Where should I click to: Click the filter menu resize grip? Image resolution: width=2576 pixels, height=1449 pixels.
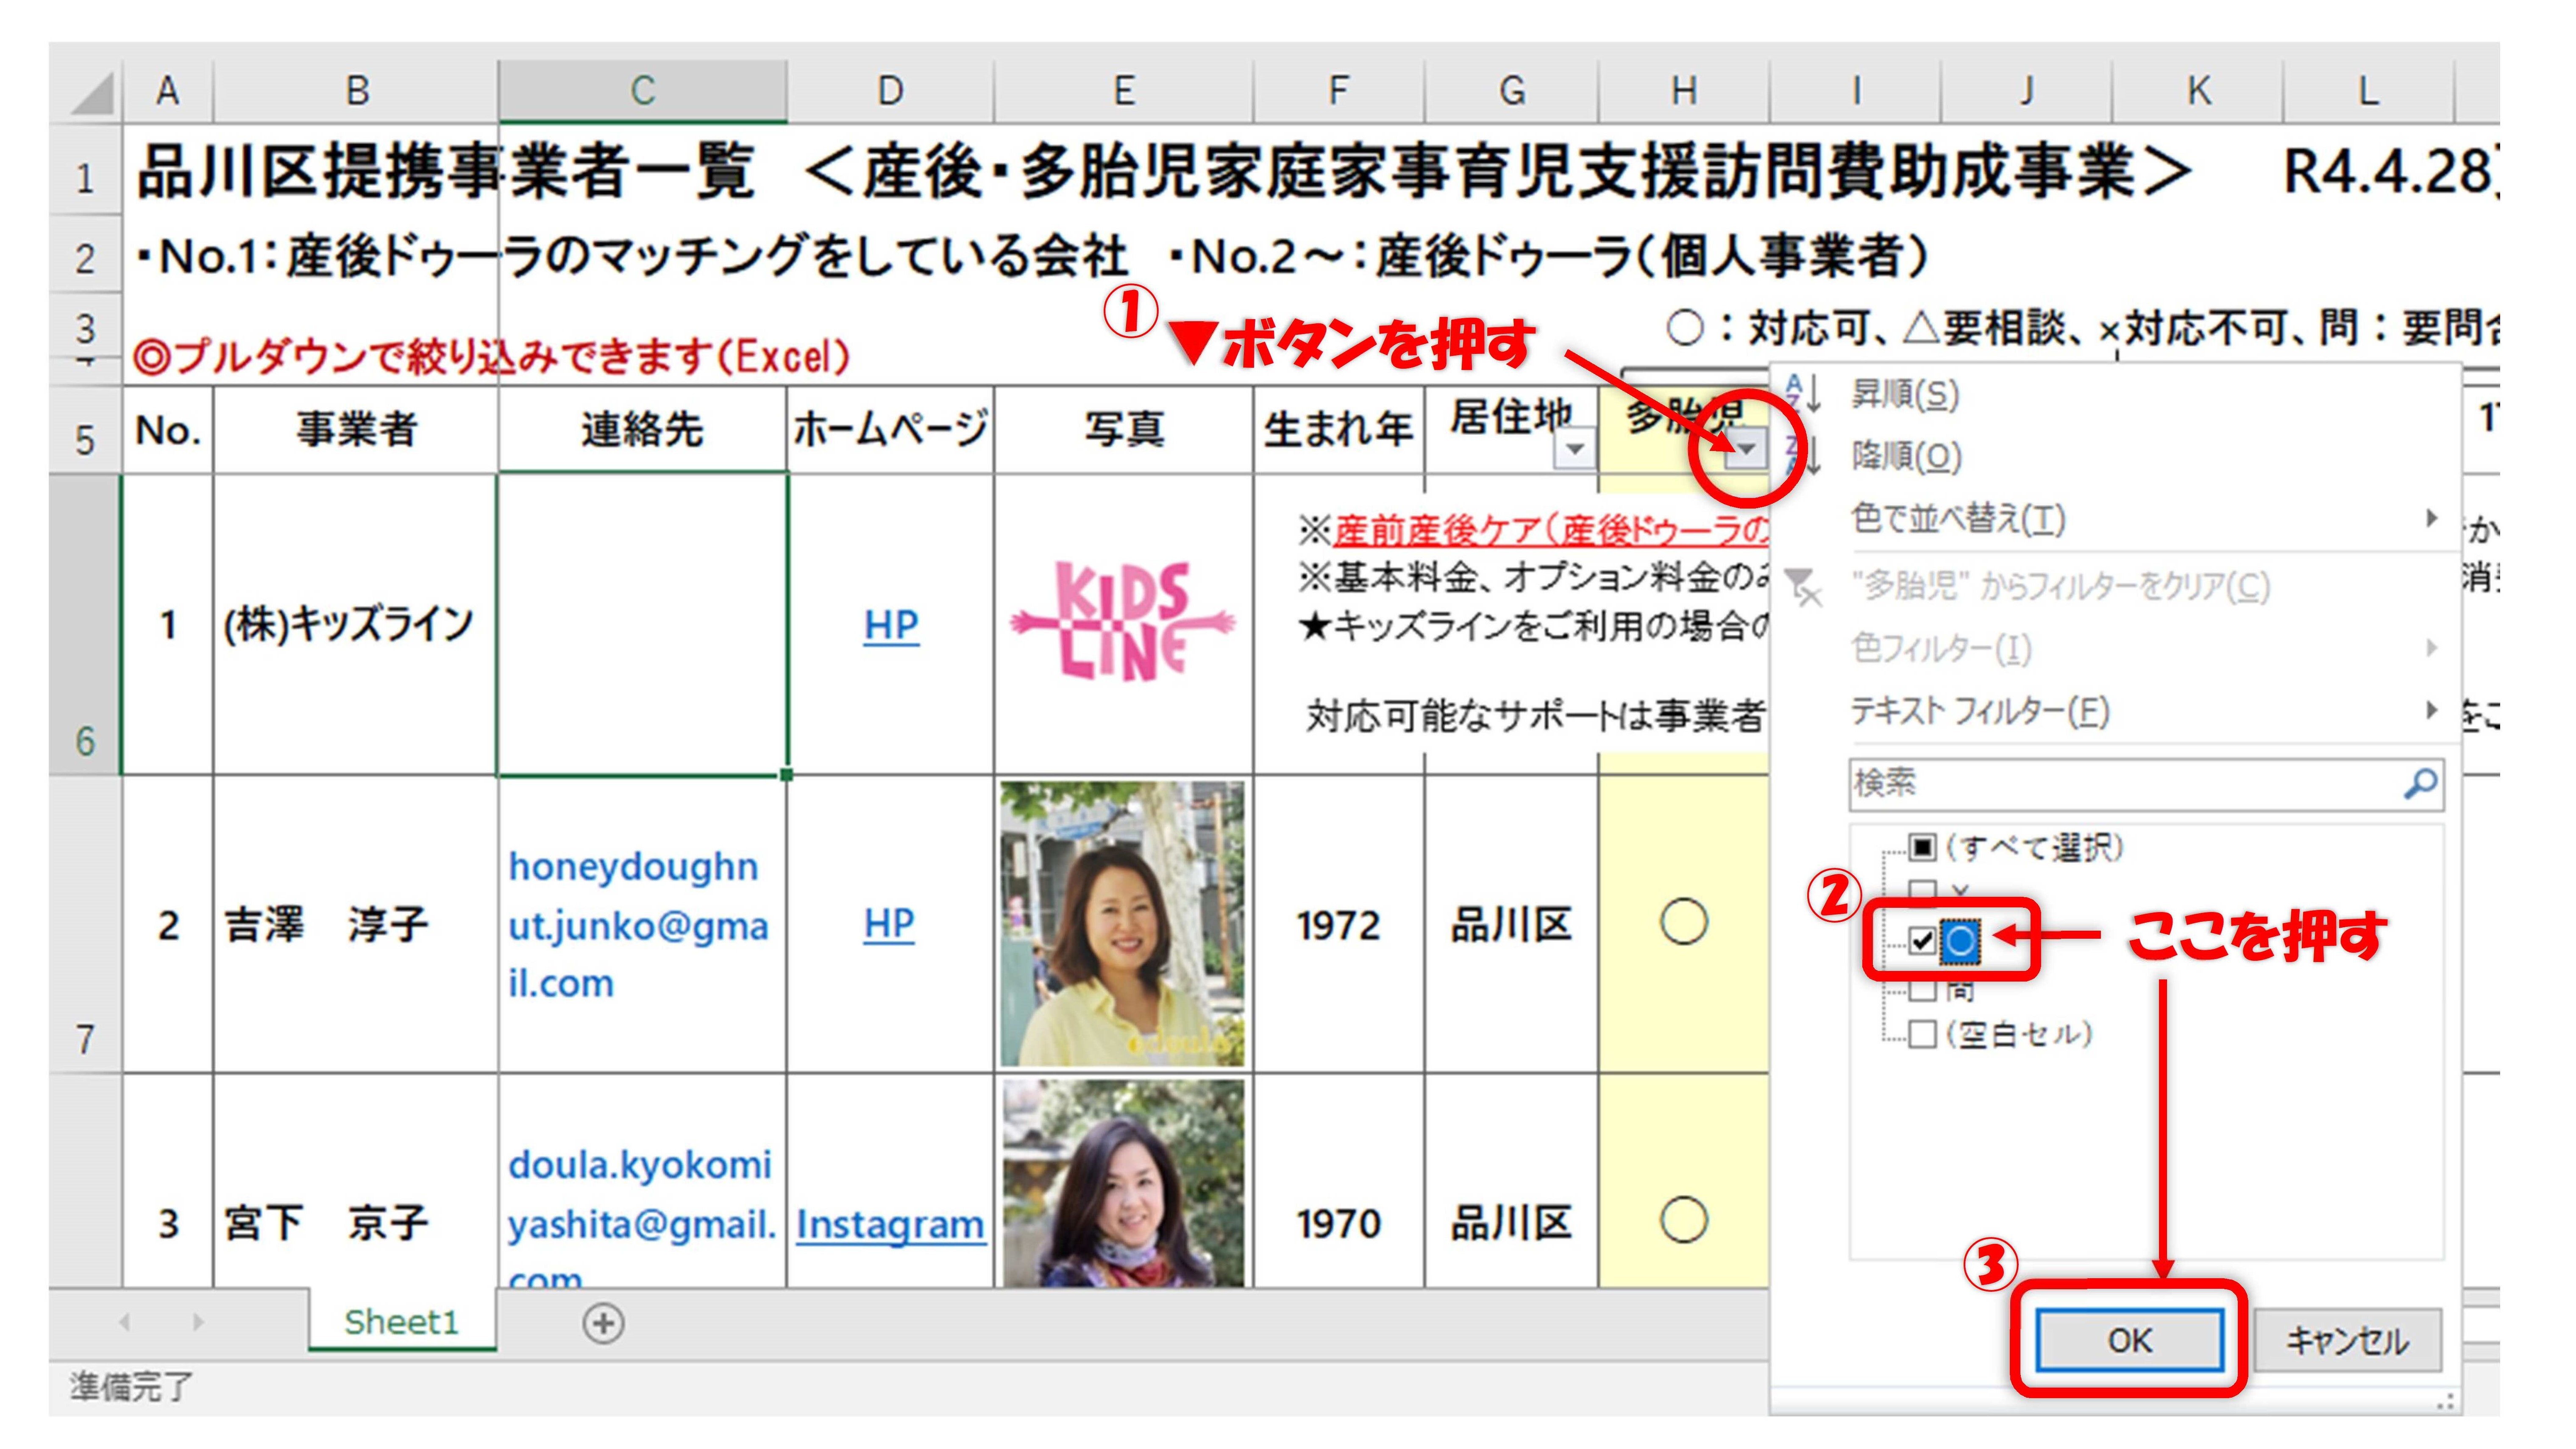2446,1403
